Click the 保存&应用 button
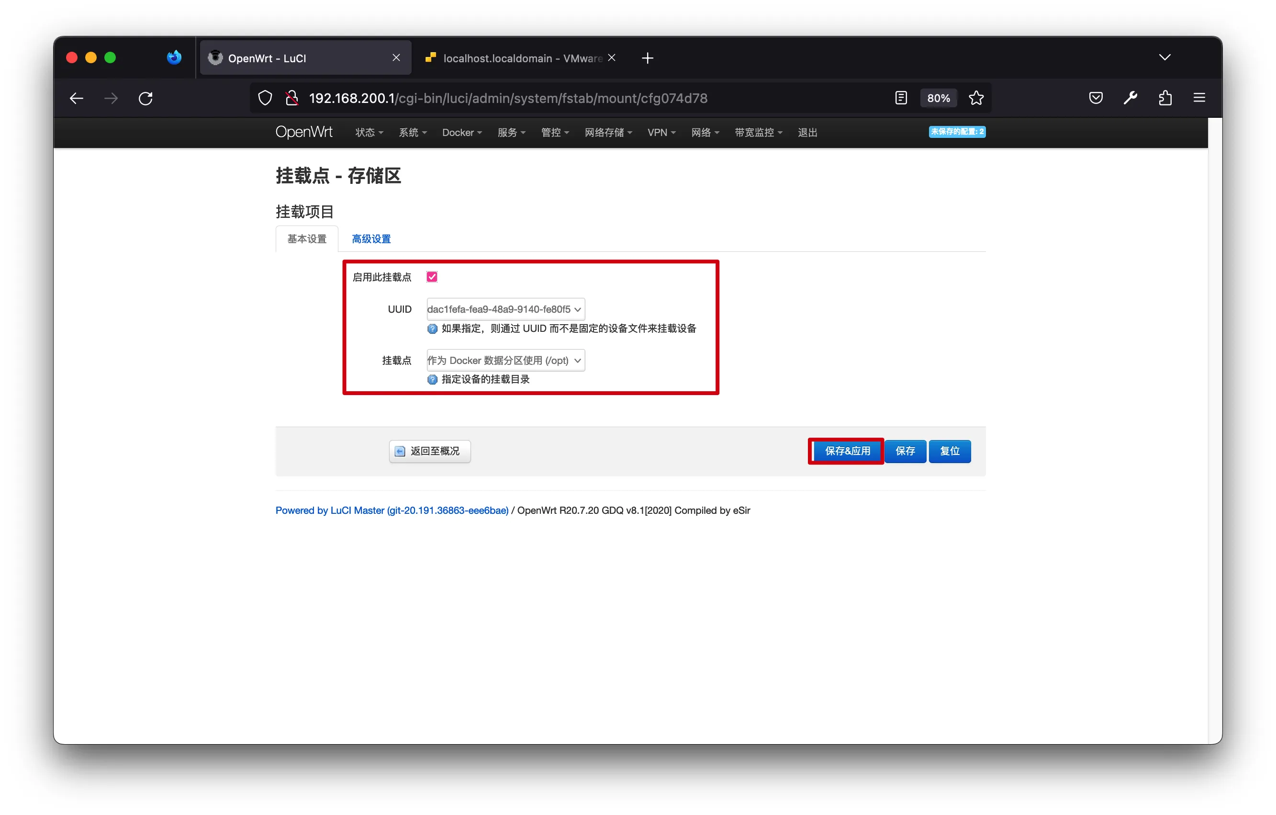Viewport: 1276px width, 815px height. tap(847, 451)
